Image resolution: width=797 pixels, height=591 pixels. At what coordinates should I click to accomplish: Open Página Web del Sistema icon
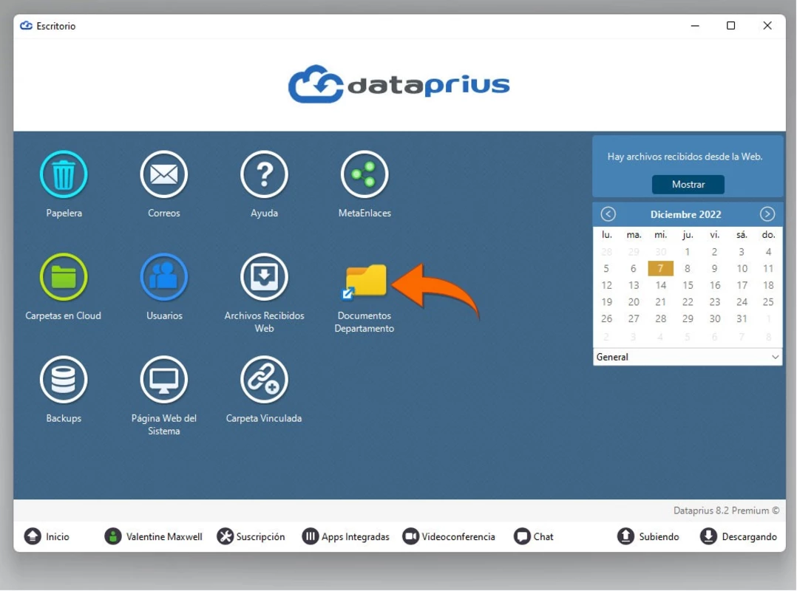click(163, 380)
